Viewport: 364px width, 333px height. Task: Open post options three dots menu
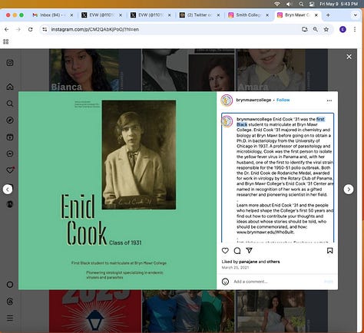(329, 101)
